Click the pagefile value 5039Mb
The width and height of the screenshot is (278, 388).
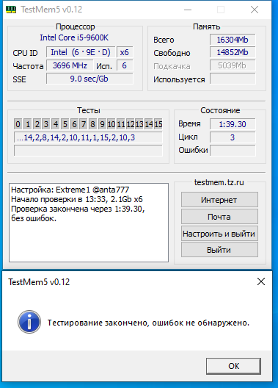click(x=233, y=65)
